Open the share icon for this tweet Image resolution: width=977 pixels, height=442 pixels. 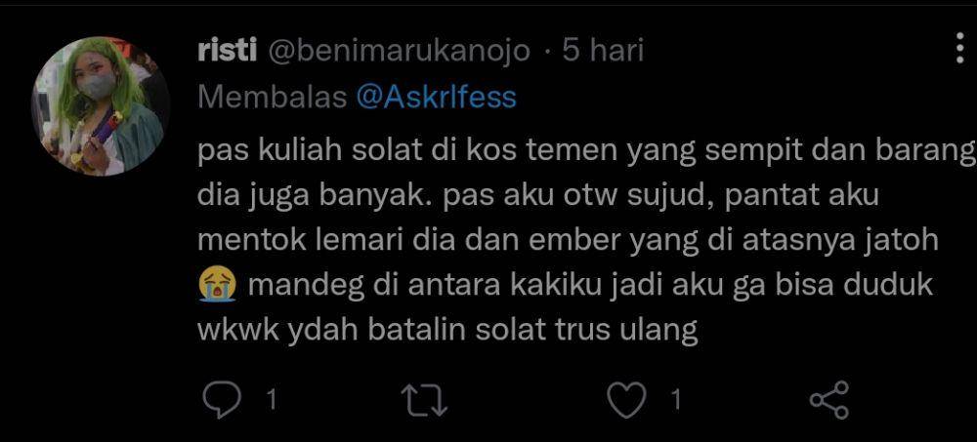(829, 400)
